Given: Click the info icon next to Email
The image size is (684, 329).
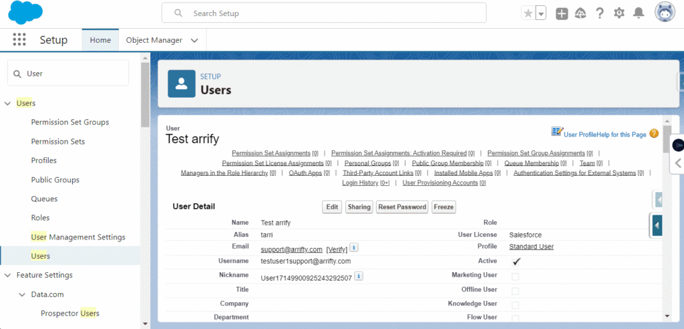Looking at the screenshot, I should [x=354, y=248].
